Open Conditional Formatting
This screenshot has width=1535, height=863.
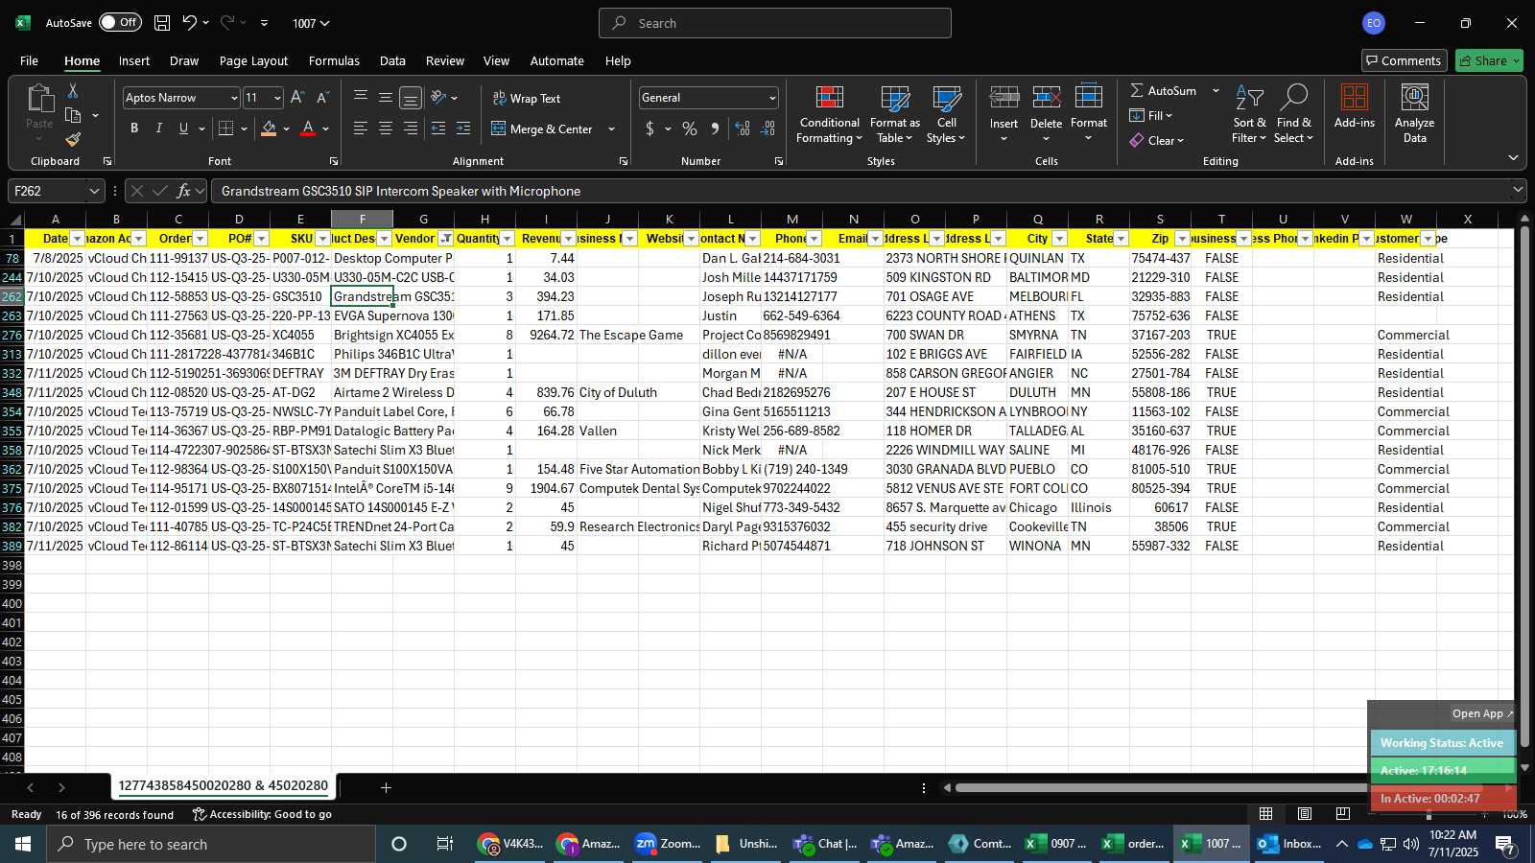click(x=829, y=114)
